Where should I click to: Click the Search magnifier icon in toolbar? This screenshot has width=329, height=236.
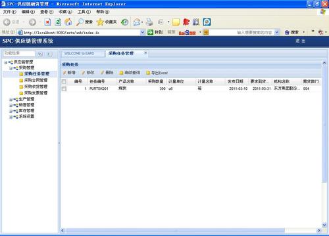[x=80, y=22]
